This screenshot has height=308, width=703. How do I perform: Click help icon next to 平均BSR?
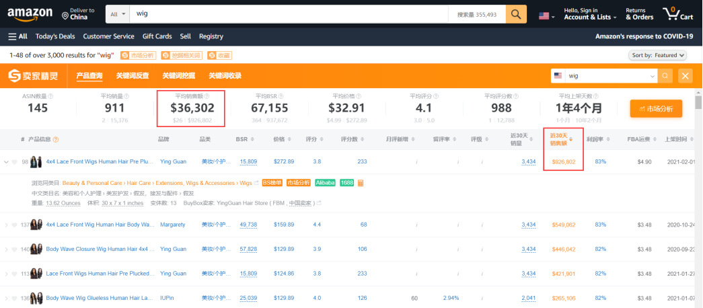tap(281, 96)
